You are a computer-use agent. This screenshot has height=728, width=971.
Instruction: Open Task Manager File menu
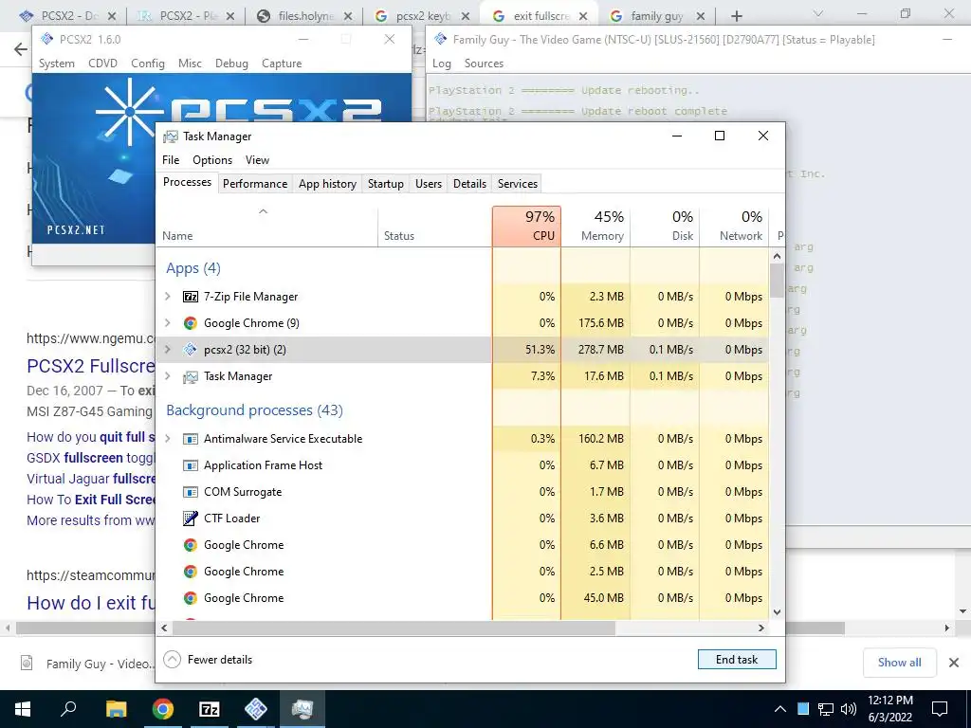(x=171, y=160)
